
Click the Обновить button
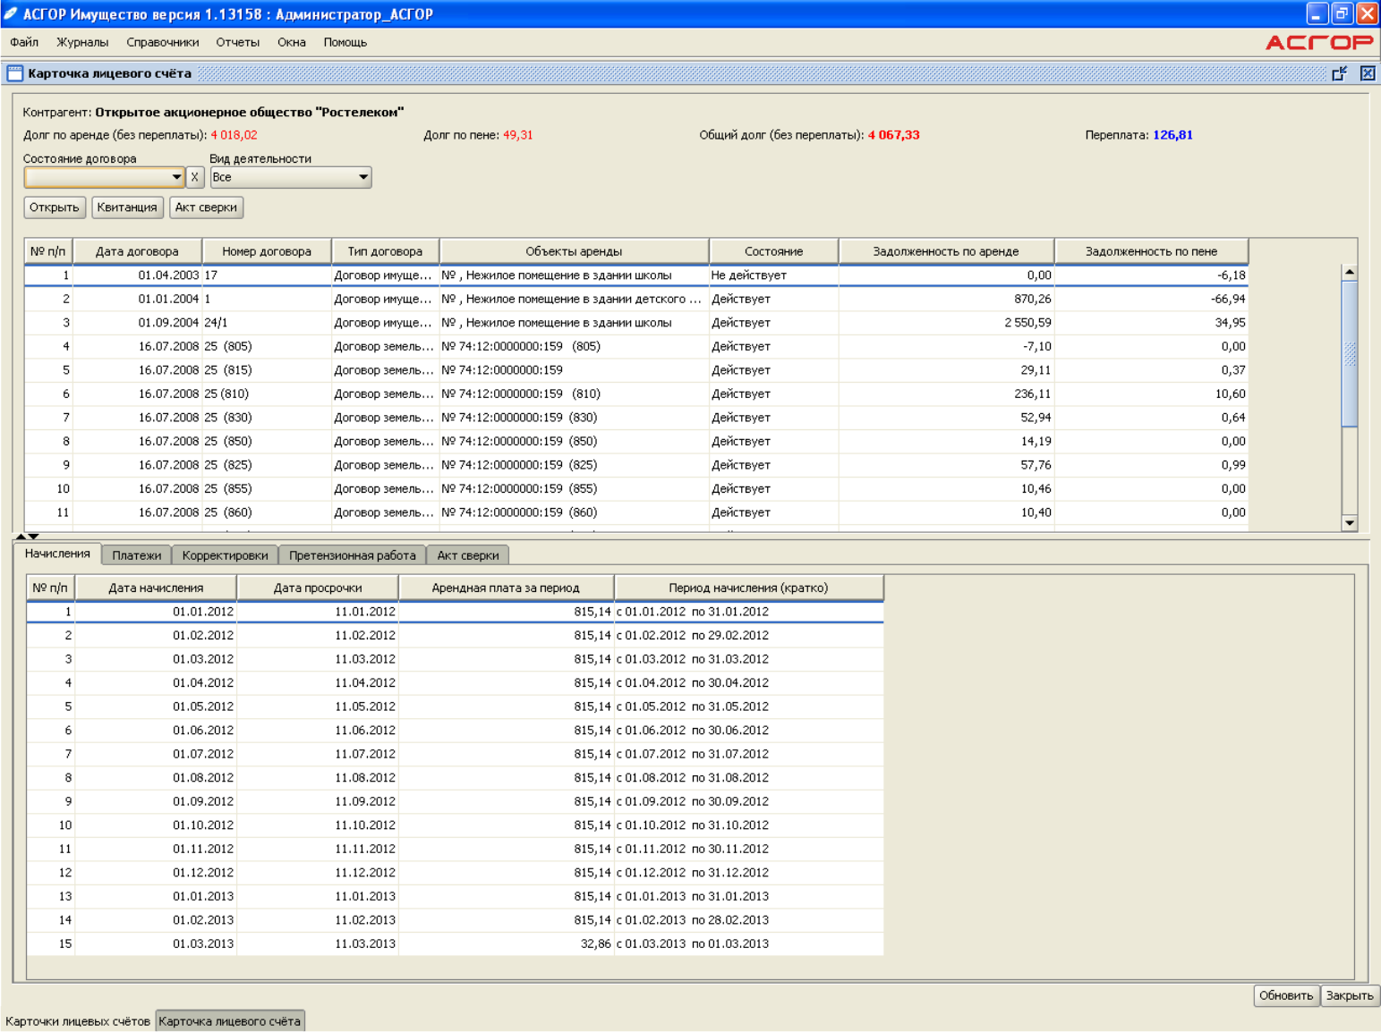coord(1286,995)
